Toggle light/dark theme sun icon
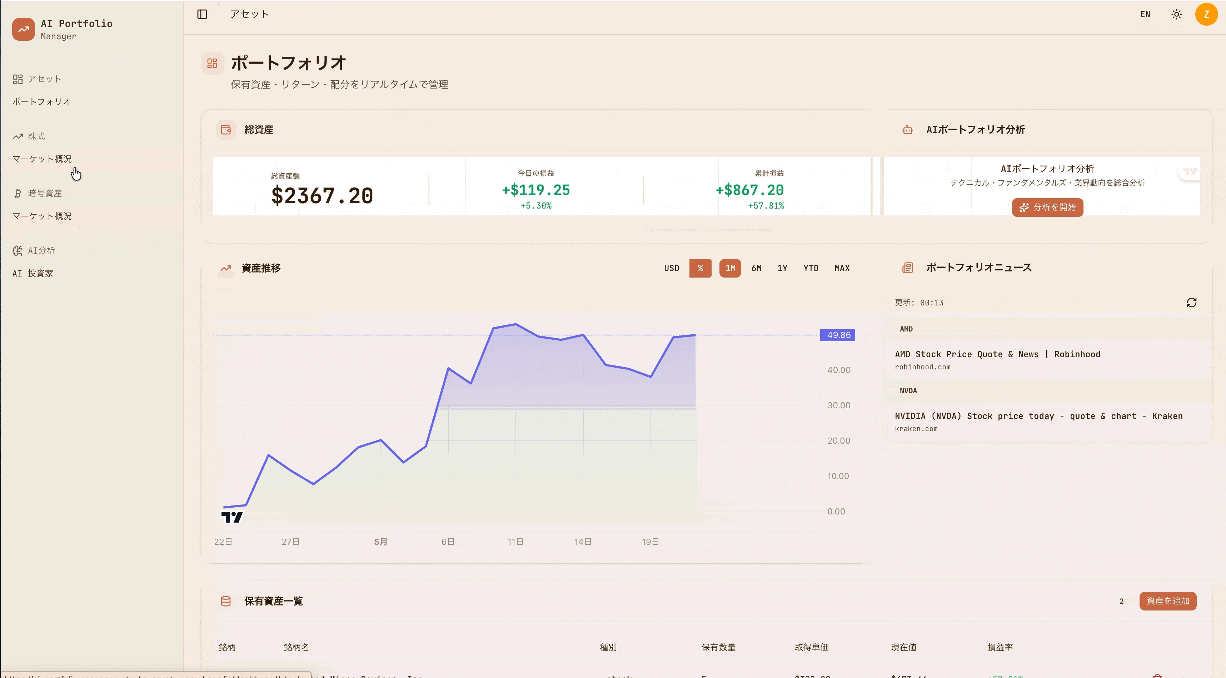The width and height of the screenshot is (1226, 678). click(1176, 14)
